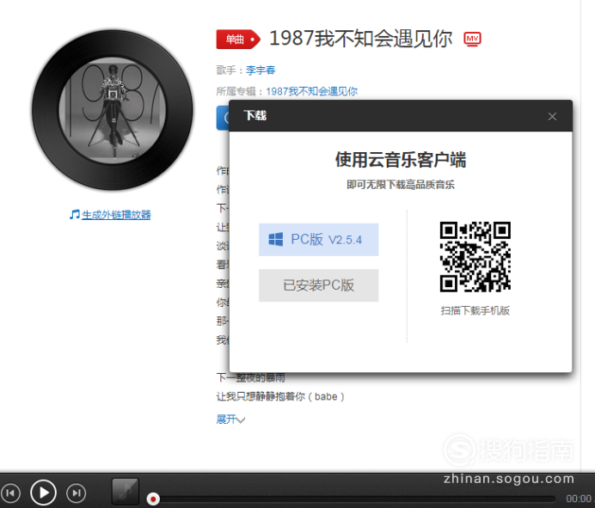Screen dimensions: 595x508
Task: Click the song title 1987我不知会遇见你
Action: coord(361,39)
